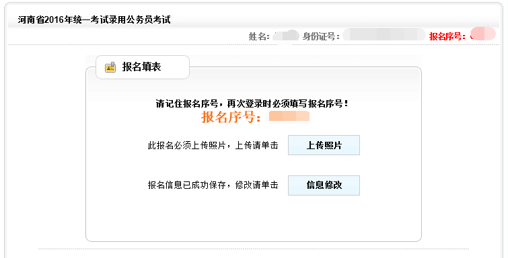This screenshot has width=508, height=258.
Task: Click the blurred name value after 姓名
Action: (286, 36)
